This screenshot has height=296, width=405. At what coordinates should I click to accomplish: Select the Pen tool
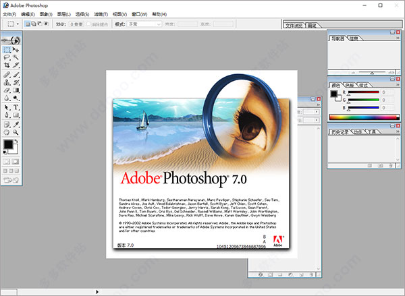7,115
